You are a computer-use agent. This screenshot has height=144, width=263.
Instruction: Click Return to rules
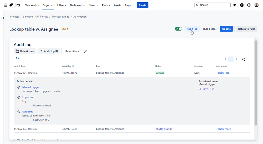[x=247, y=29]
